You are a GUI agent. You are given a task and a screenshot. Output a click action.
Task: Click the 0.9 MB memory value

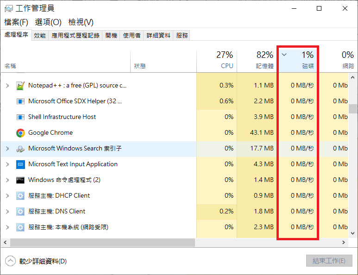264,195
